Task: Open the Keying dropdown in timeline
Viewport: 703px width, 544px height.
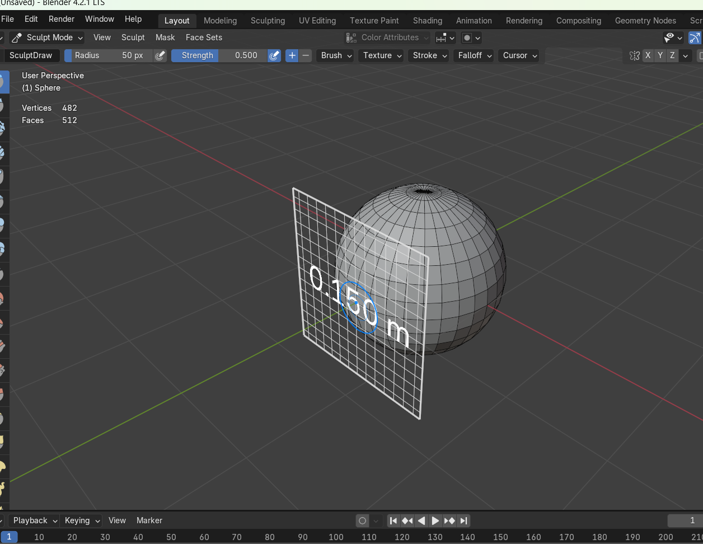Action: tap(81, 520)
